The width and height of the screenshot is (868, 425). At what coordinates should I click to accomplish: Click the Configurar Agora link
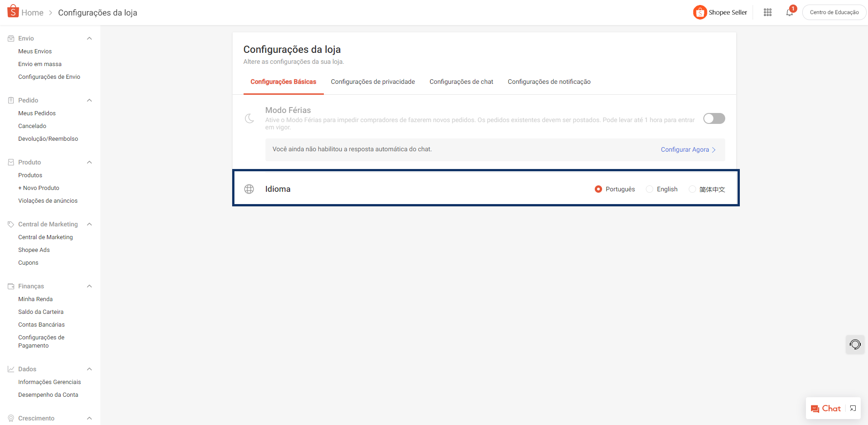click(688, 149)
